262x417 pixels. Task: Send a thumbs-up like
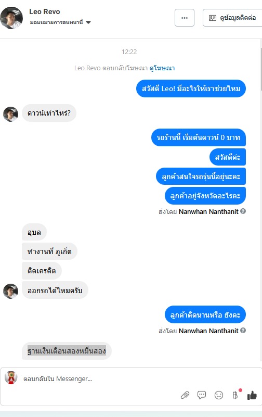point(252,396)
